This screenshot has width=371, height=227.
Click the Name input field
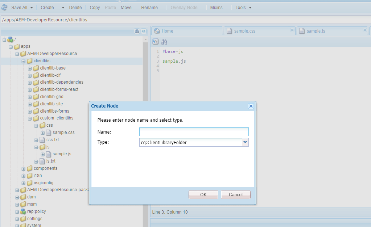click(x=194, y=132)
